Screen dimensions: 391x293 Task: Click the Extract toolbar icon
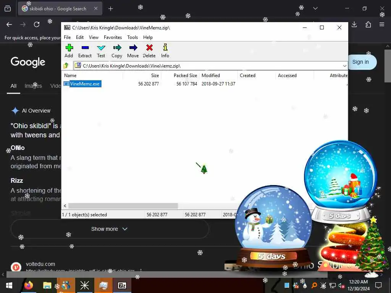(x=85, y=48)
